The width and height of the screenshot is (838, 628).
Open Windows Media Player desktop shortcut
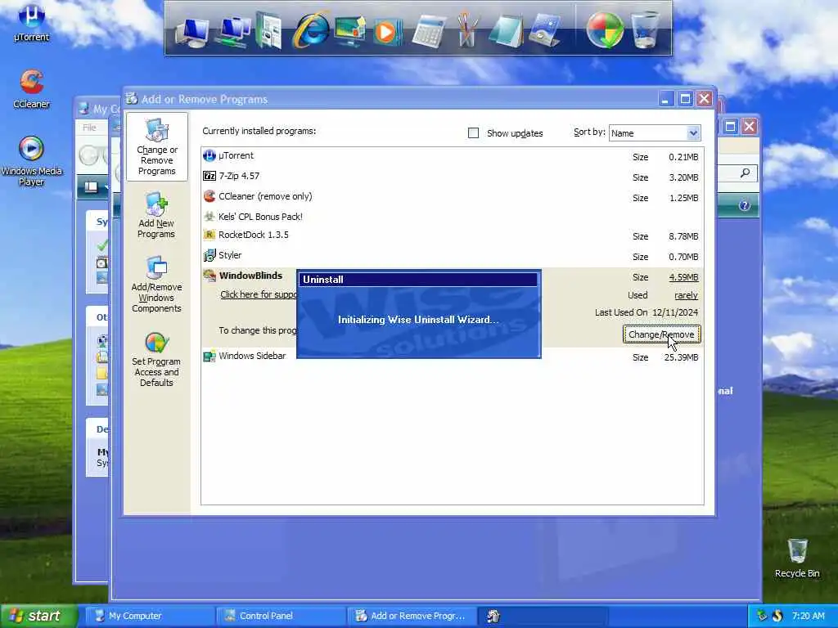pos(32,161)
